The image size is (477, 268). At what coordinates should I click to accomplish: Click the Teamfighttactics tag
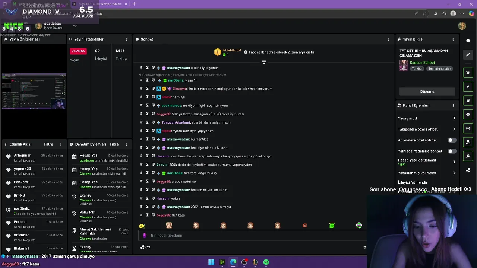(x=440, y=68)
